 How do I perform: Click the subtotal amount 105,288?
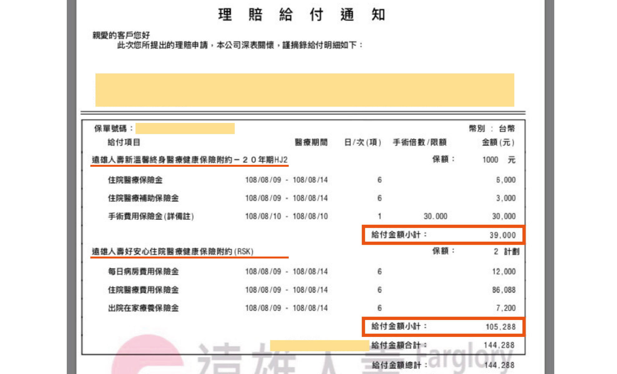click(x=501, y=327)
